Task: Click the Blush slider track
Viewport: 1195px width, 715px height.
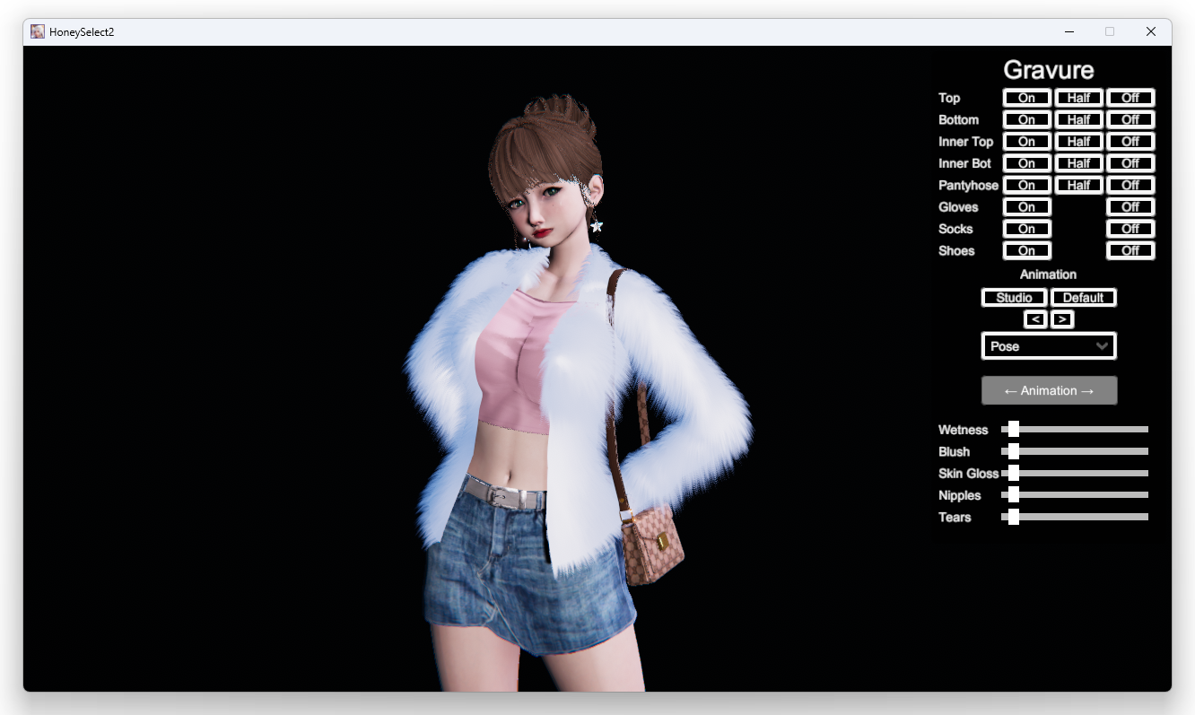Action: [x=1075, y=451]
